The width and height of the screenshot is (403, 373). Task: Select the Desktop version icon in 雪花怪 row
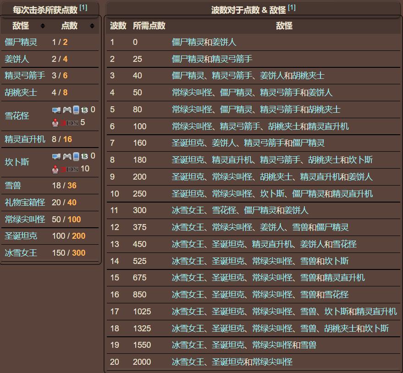coord(56,110)
